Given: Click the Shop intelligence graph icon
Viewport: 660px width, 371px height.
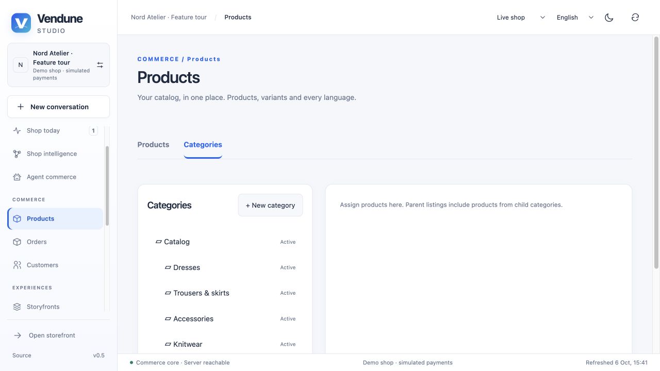Looking at the screenshot, I should pyautogui.click(x=17, y=154).
